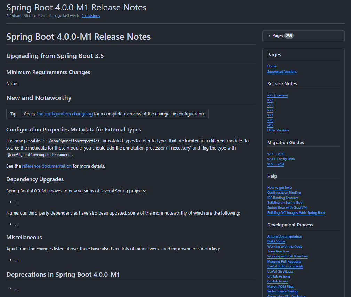
Task: Click the 'Release Notes' sidebar heading
Action: coord(282,83)
